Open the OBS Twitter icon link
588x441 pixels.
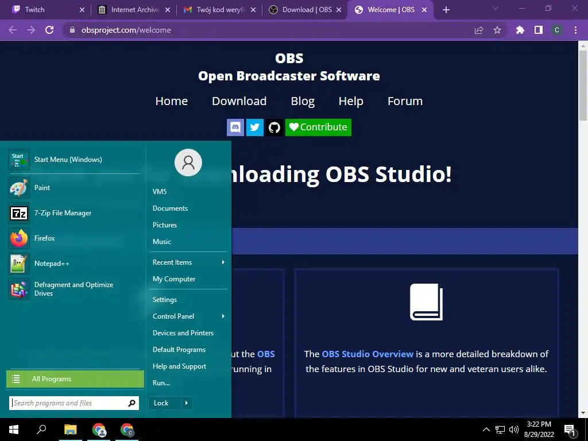pyautogui.click(x=254, y=127)
